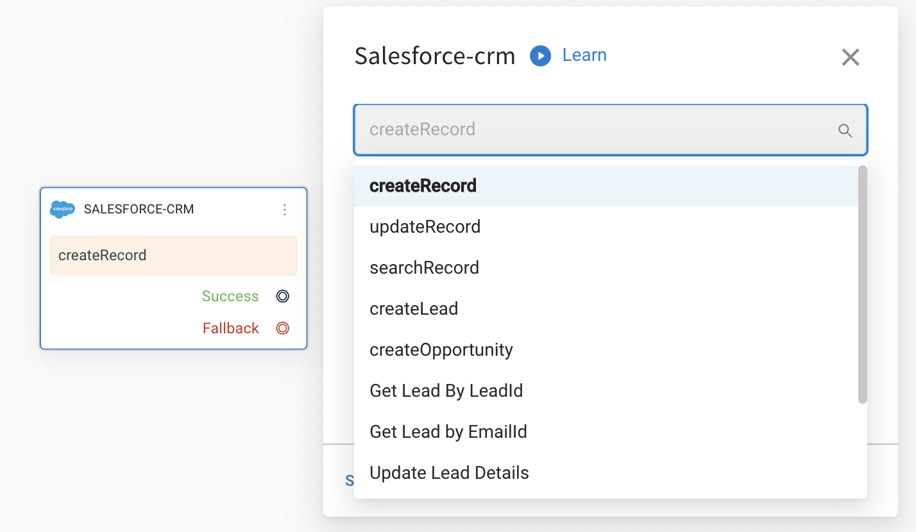Click the Success label on the node

(x=230, y=296)
